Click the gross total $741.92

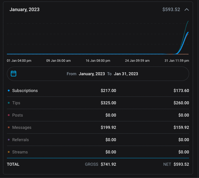(108, 164)
